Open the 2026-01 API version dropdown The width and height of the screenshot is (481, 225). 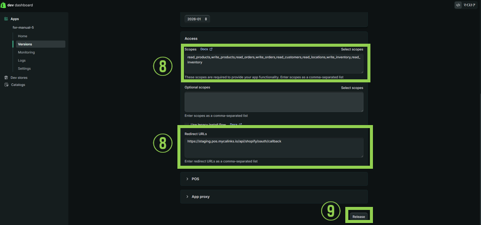197,19
